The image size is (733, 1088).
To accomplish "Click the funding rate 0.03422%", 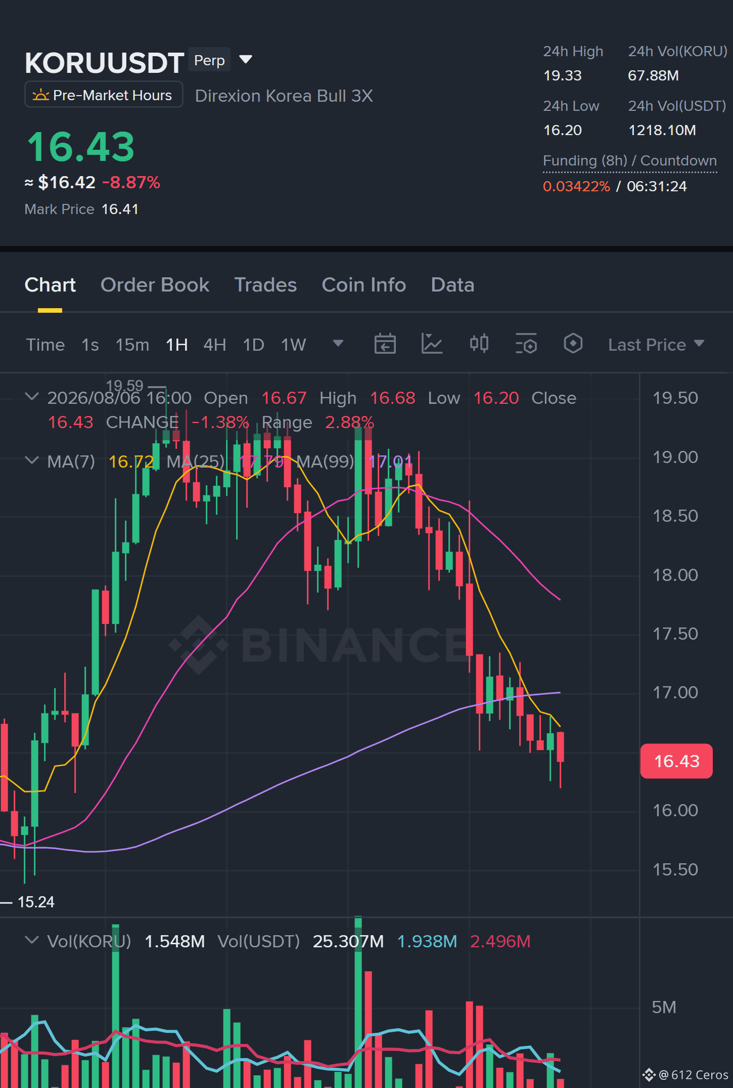I will pyautogui.click(x=576, y=186).
